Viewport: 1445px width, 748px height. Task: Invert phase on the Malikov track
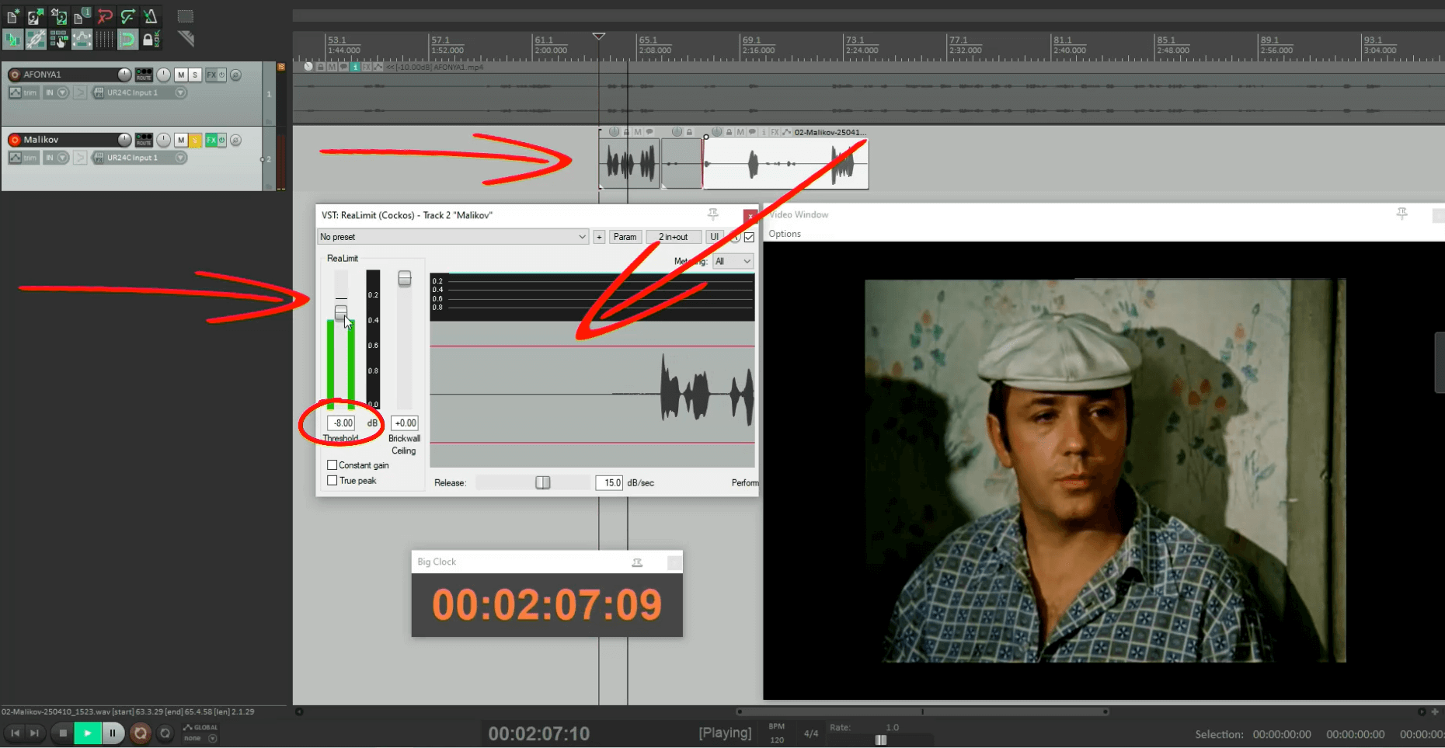coord(235,140)
